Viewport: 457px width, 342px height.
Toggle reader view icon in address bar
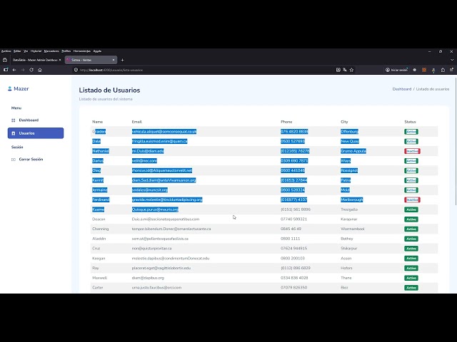click(x=338, y=70)
